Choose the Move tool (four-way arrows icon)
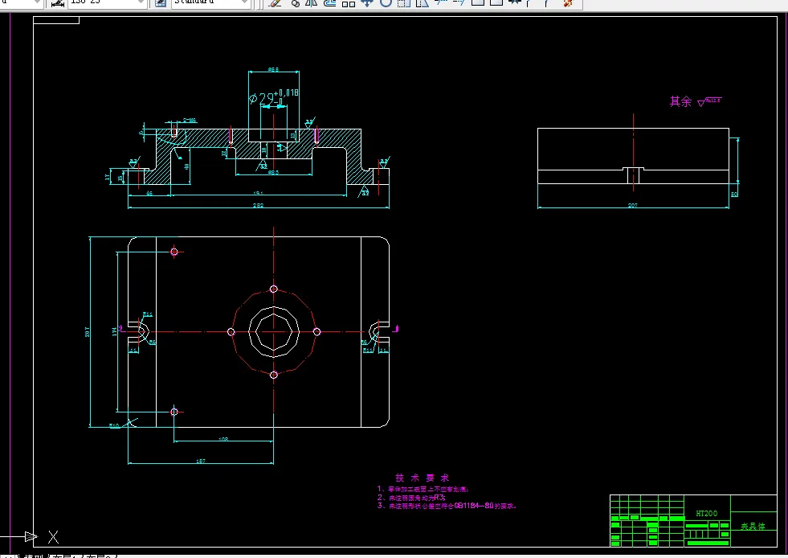 click(367, 3)
